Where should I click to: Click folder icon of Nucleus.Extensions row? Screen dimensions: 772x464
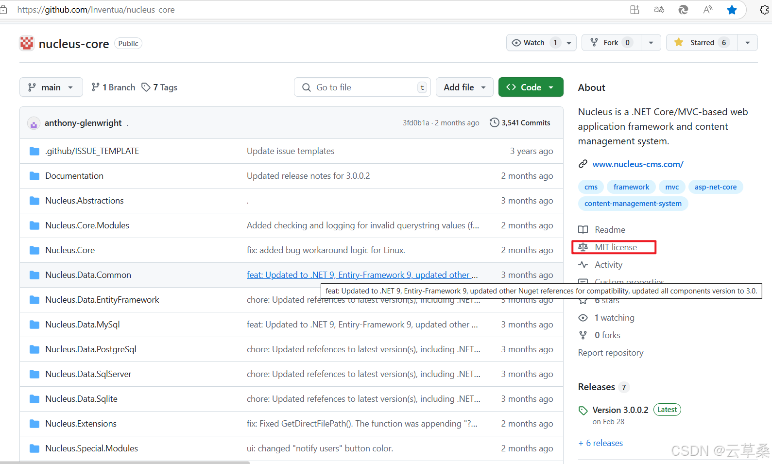click(x=34, y=424)
